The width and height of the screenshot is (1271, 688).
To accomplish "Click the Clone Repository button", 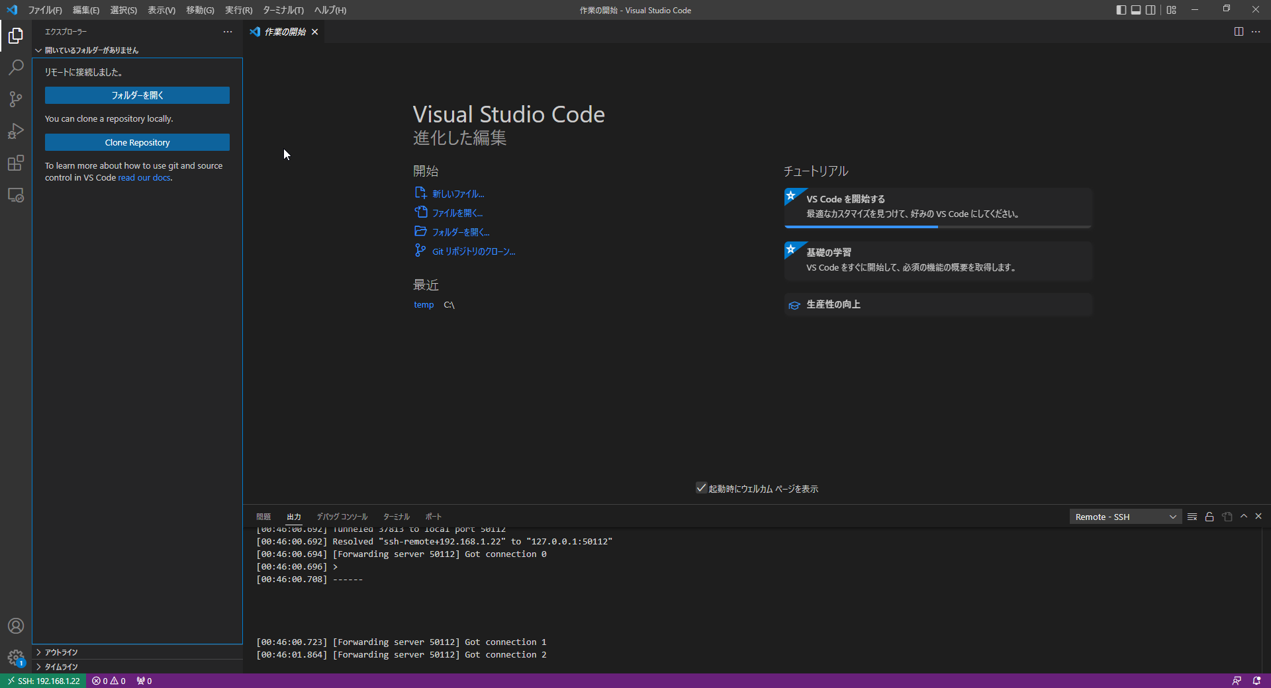I will (137, 142).
